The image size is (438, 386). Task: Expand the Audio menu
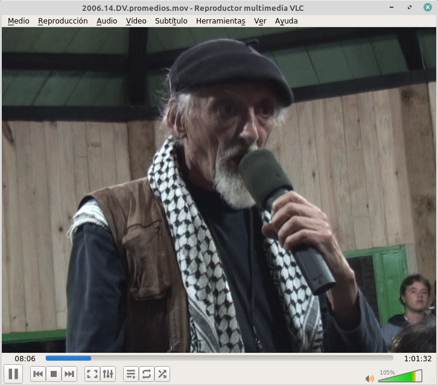[107, 21]
